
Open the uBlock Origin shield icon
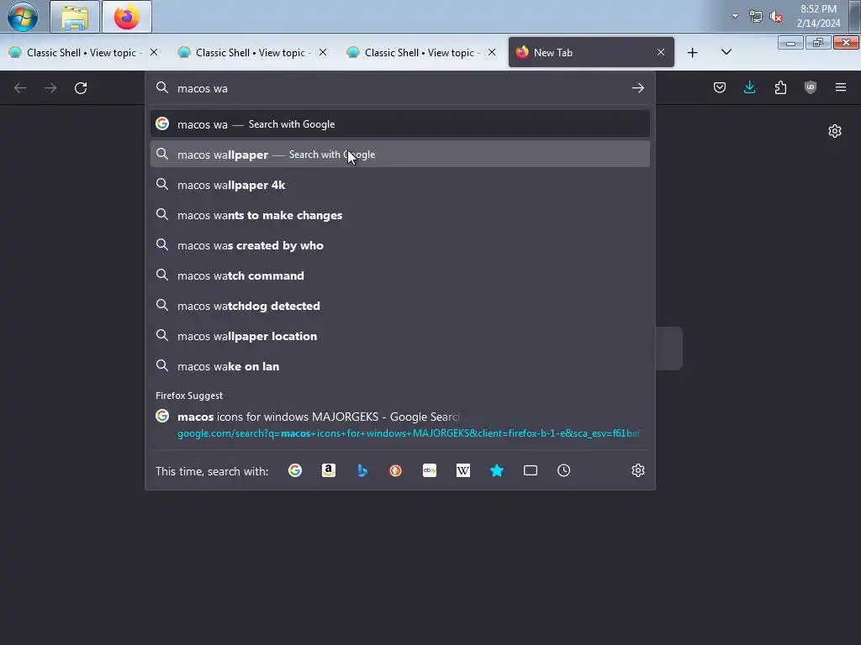[x=811, y=87]
